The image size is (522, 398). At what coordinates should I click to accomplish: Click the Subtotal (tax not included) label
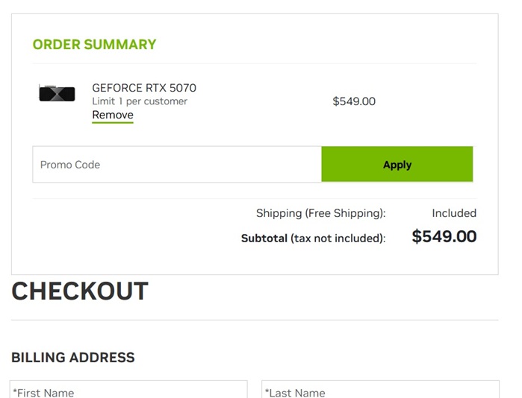pos(313,239)
